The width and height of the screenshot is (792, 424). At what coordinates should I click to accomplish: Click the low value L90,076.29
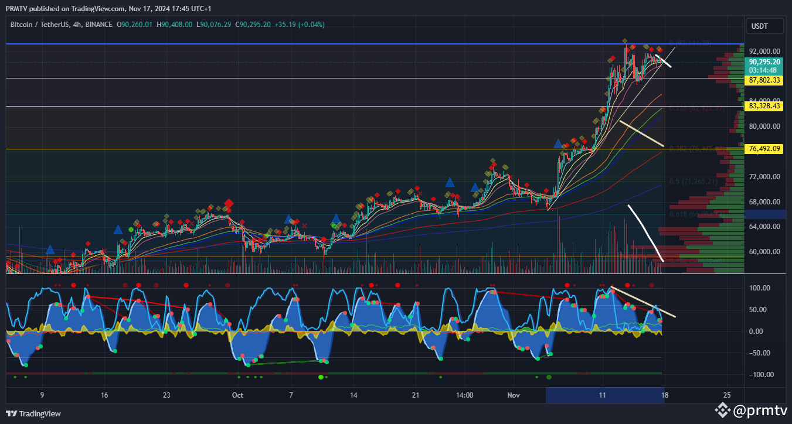click(x=213, y=25)
